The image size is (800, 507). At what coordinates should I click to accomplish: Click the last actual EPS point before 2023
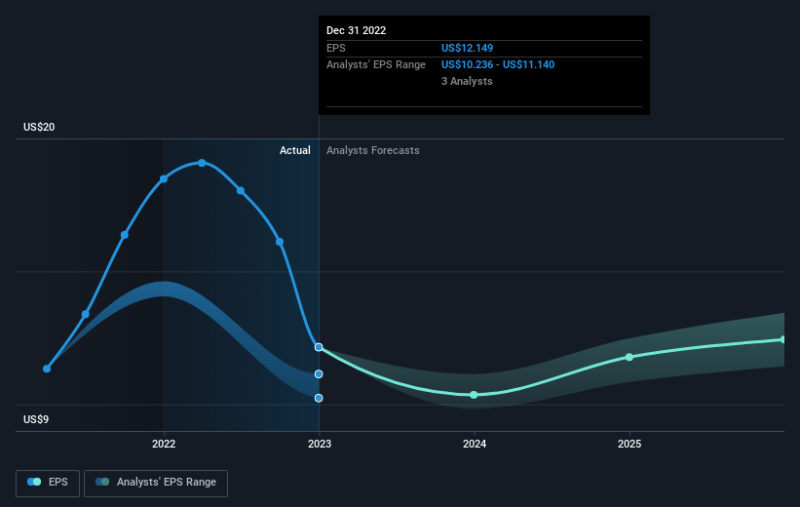click(280, 242)
